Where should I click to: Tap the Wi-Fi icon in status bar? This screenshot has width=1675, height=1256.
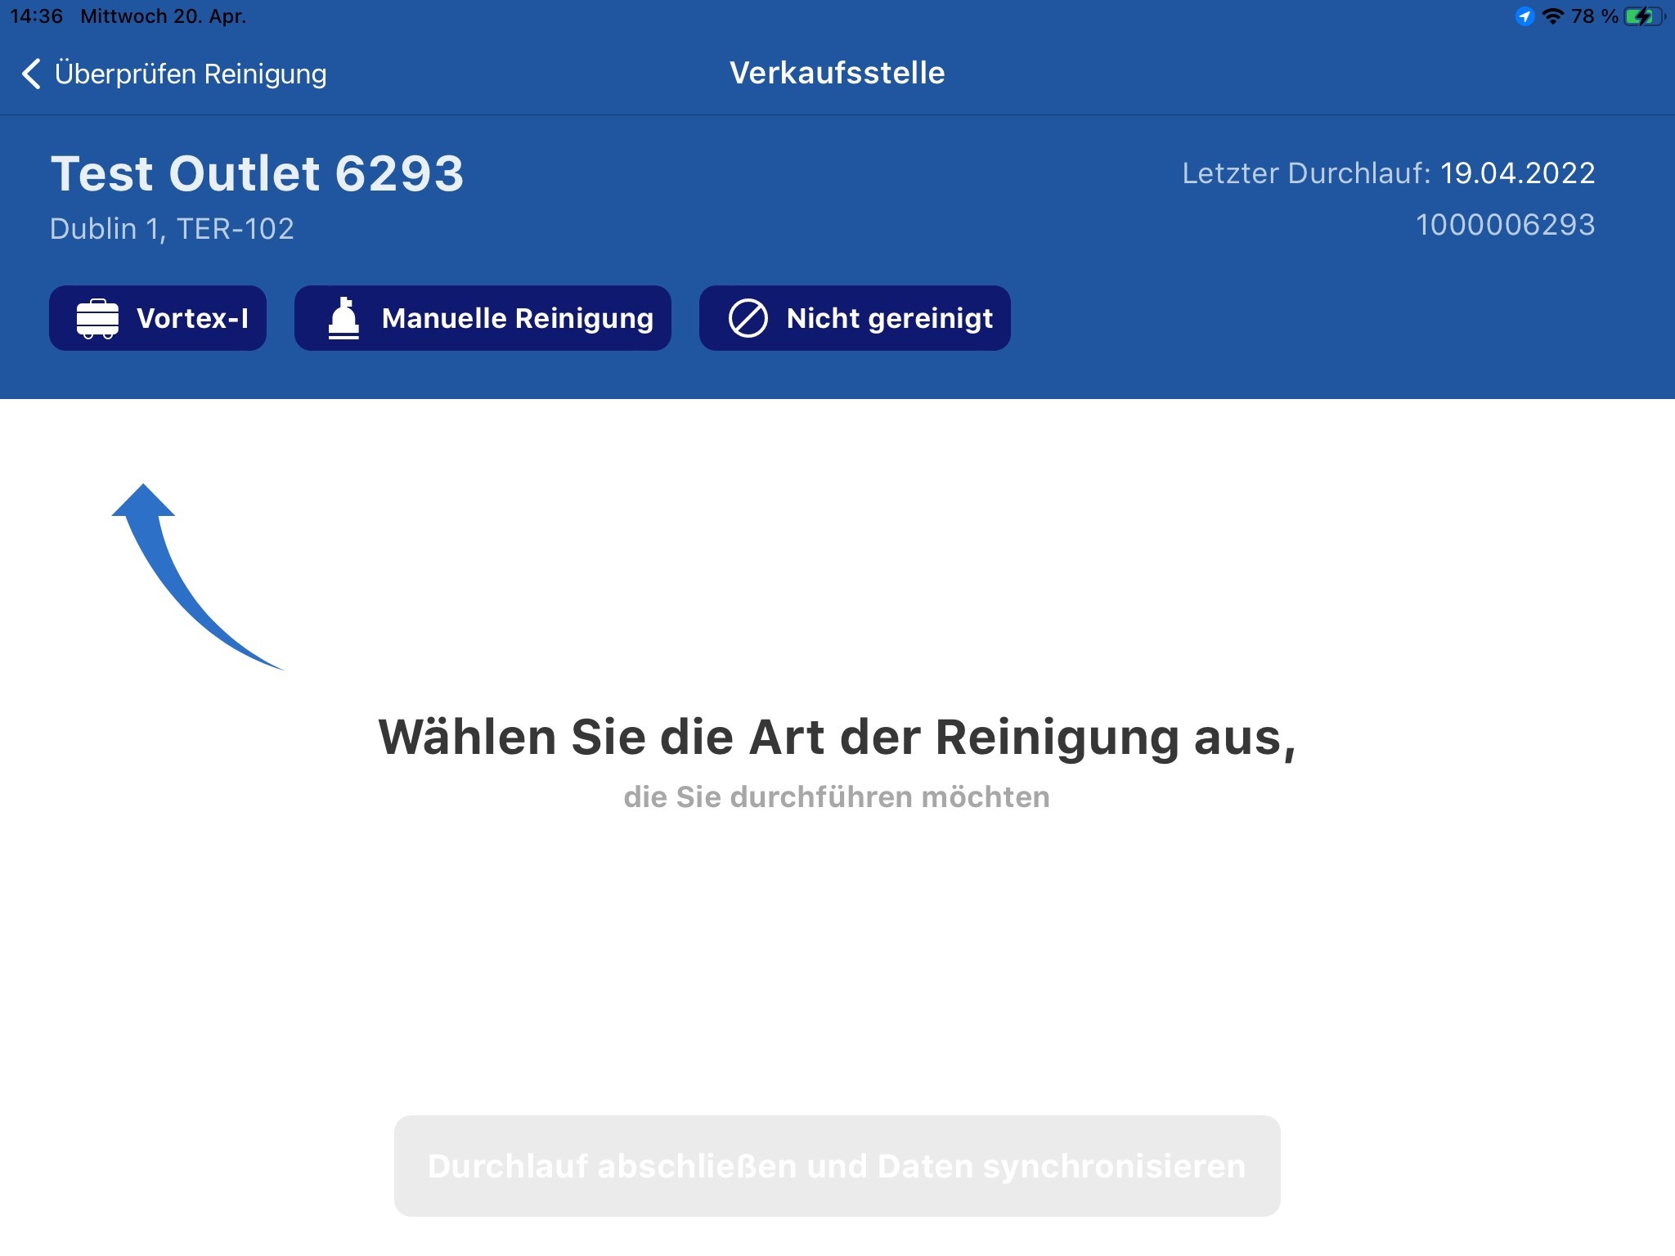1552,16
